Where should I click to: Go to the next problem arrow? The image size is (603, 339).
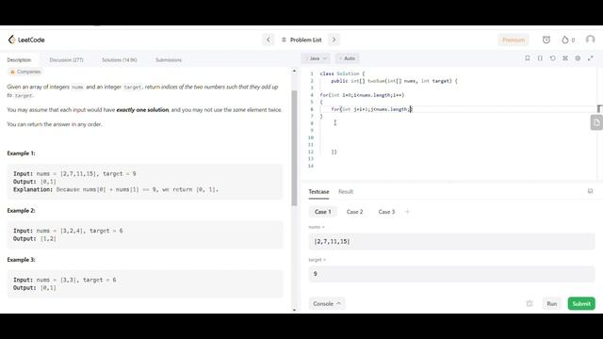click(334, 40)
